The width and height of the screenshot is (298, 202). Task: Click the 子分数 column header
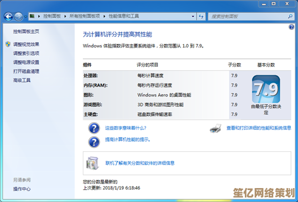click(x=234, y=65)
